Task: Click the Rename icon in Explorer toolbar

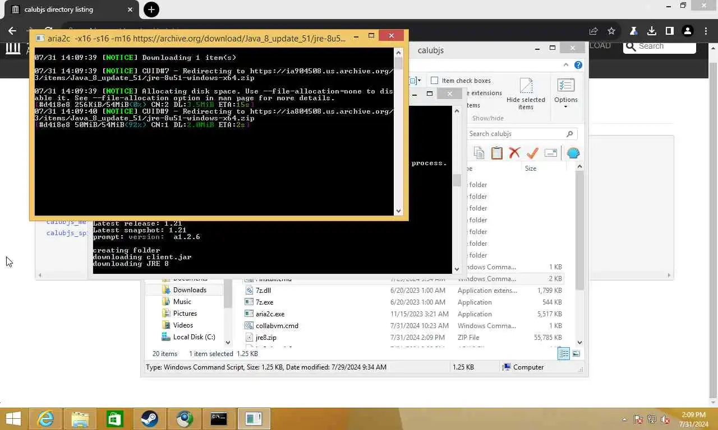Action: (550, 153)
